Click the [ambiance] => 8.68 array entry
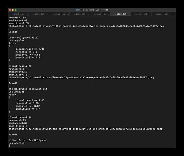This screenshot has width=184, height=156. [x=27, y=55]
